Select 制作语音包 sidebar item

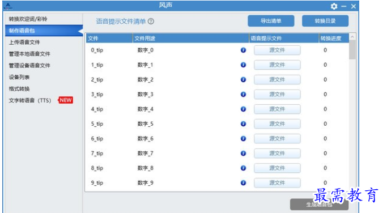(x=44, y=31)
